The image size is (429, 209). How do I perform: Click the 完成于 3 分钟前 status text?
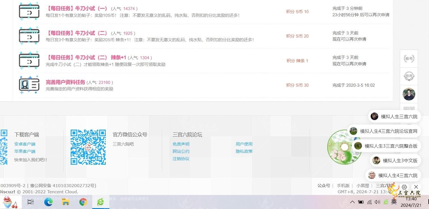(x=347, y=8)
